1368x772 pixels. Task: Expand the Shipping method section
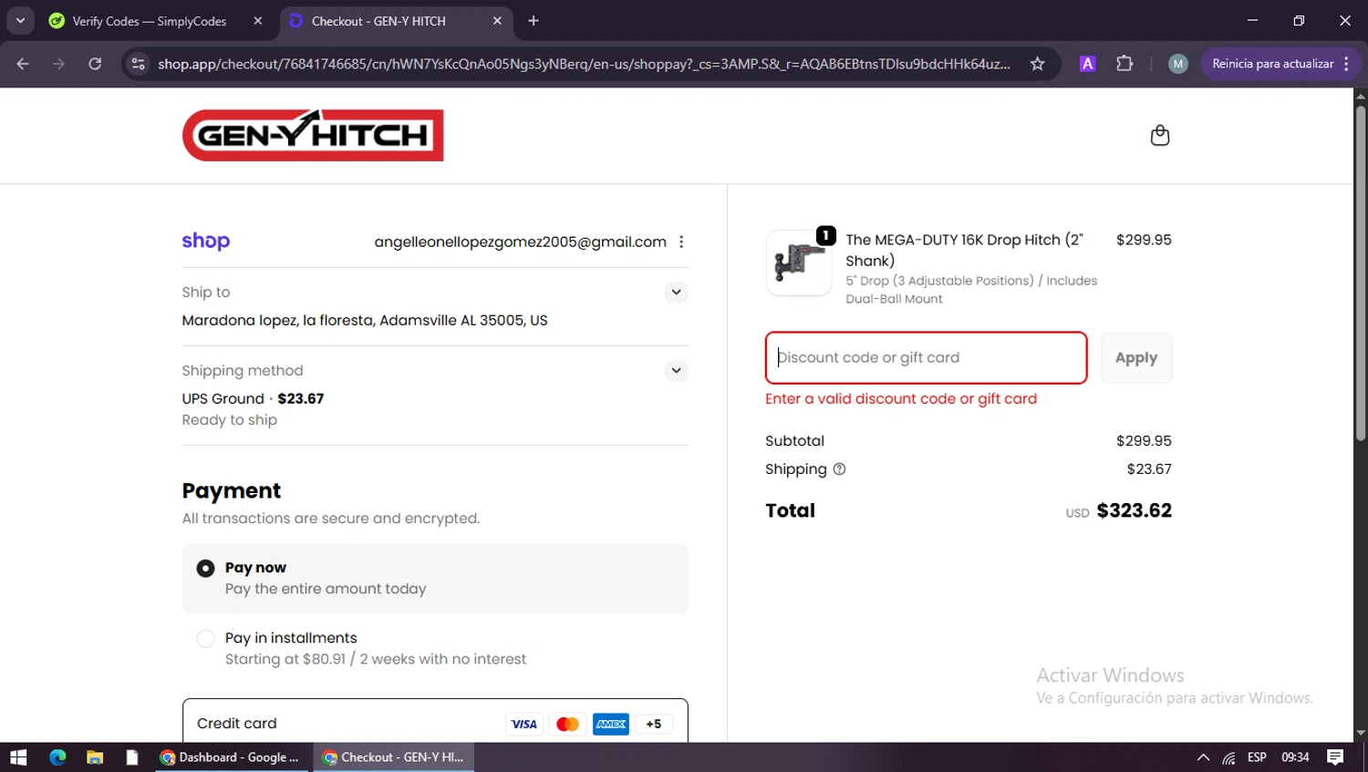pos(676,371)
